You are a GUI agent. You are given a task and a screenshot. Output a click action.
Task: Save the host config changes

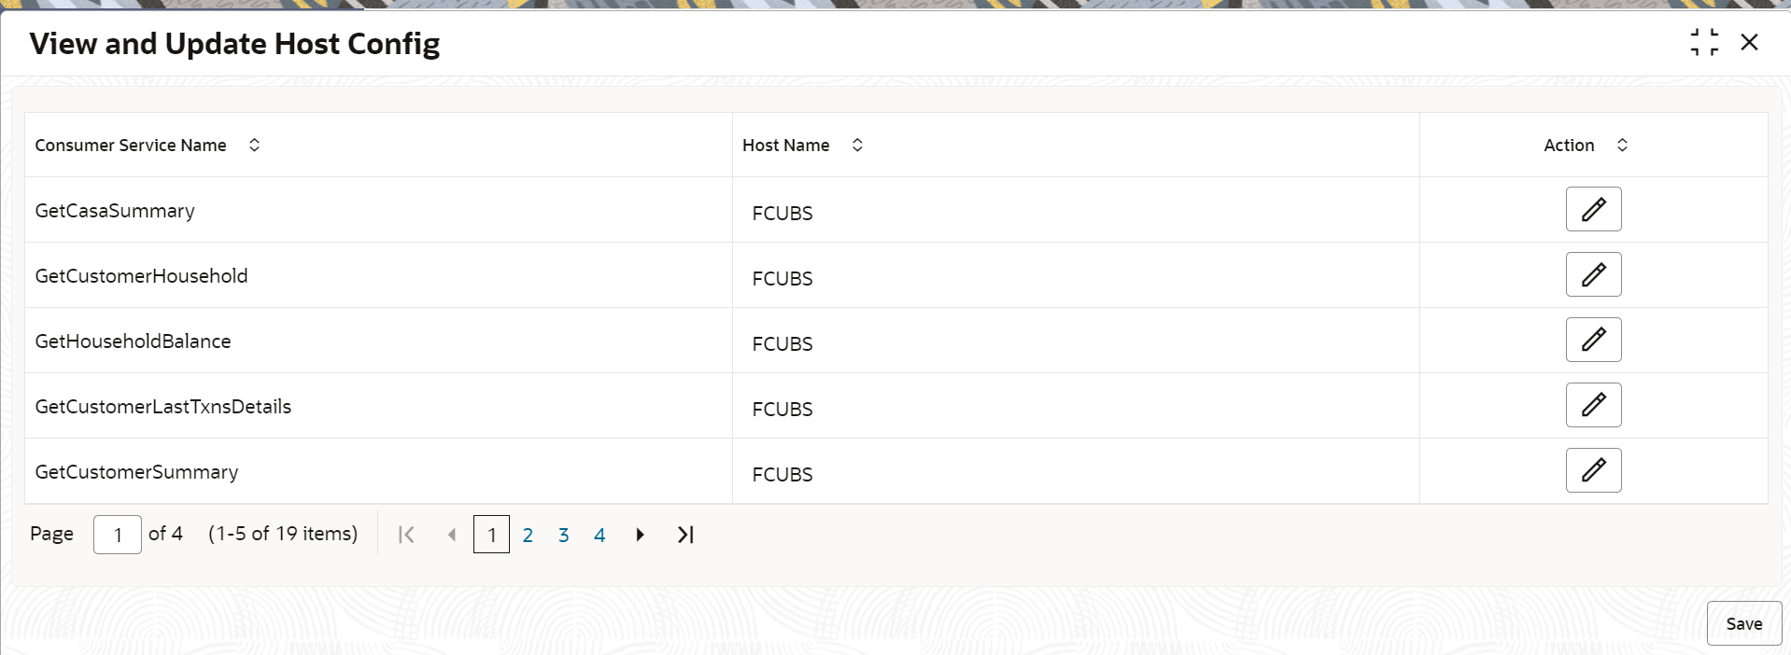tap(1743, 623)
